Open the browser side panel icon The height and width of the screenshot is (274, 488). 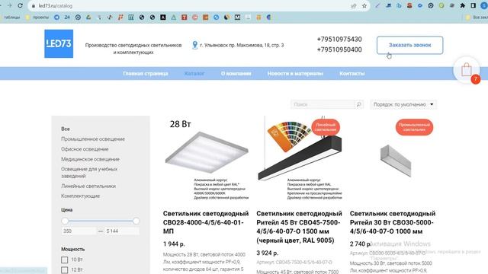tap(473, 5)
